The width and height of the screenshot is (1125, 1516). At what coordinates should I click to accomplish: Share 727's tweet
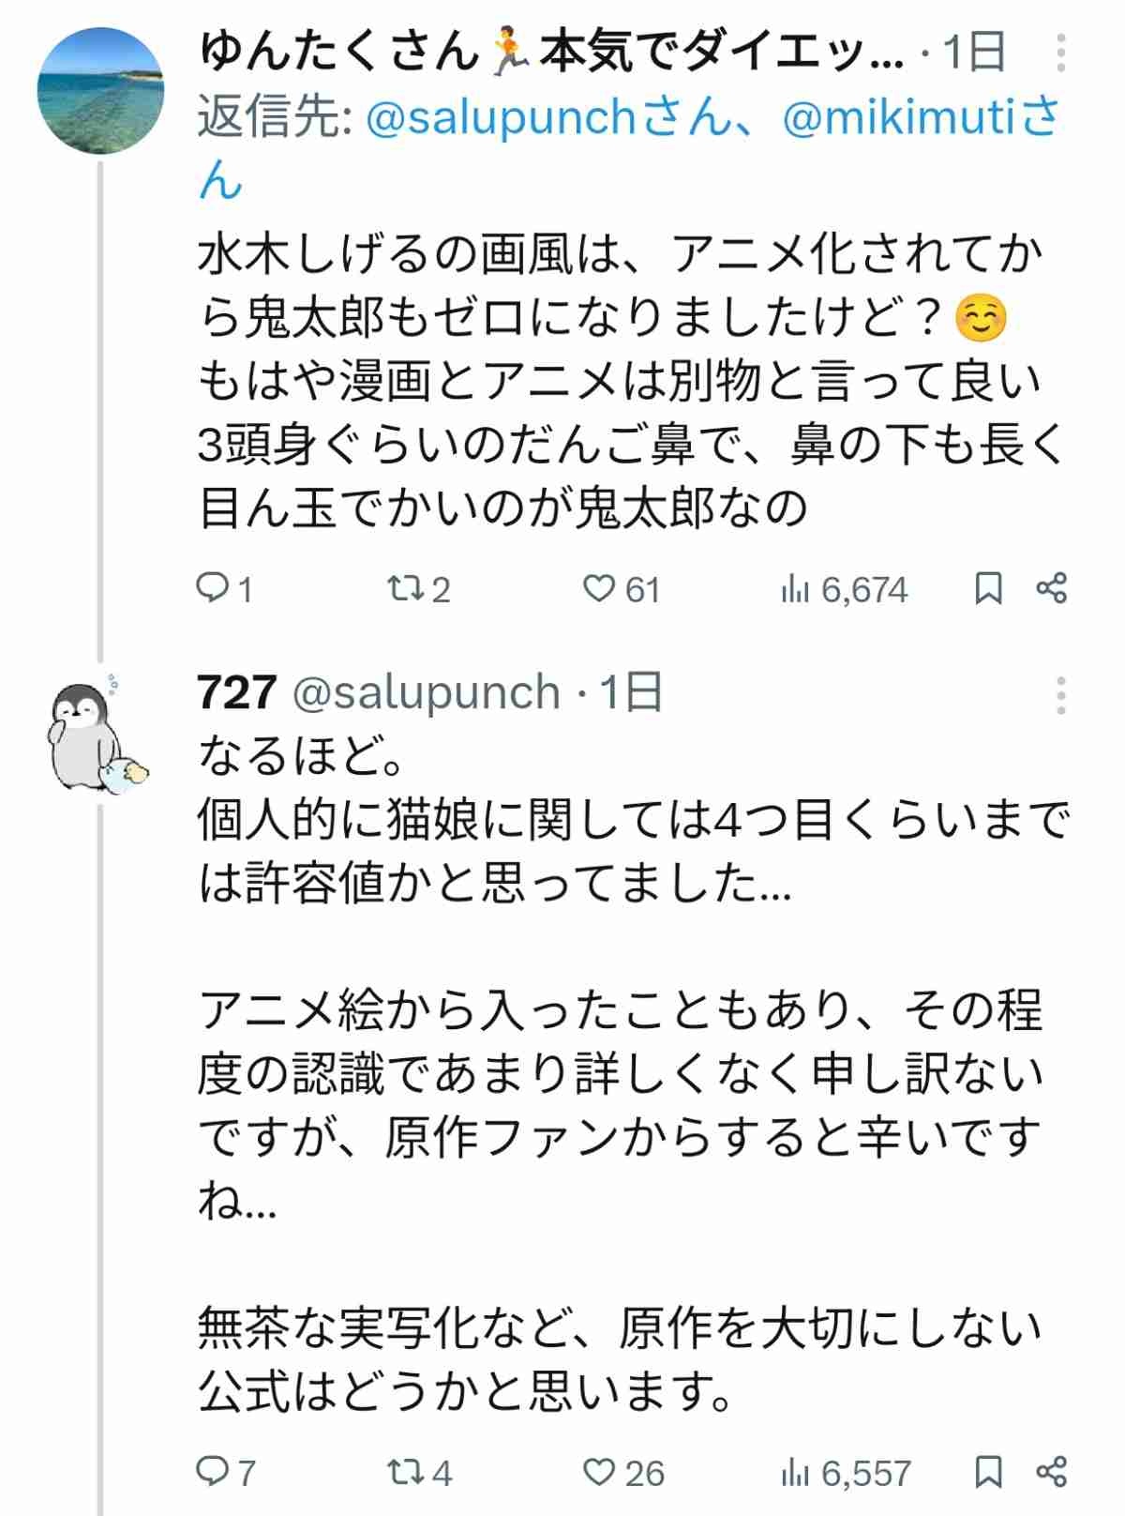point(1051,1471)
